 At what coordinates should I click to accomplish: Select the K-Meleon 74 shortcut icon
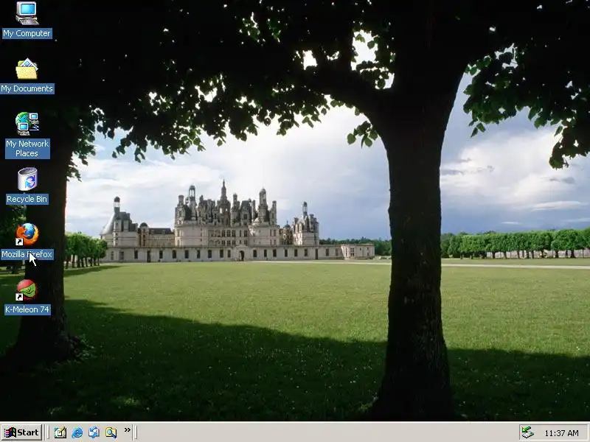tap(27, 290)
